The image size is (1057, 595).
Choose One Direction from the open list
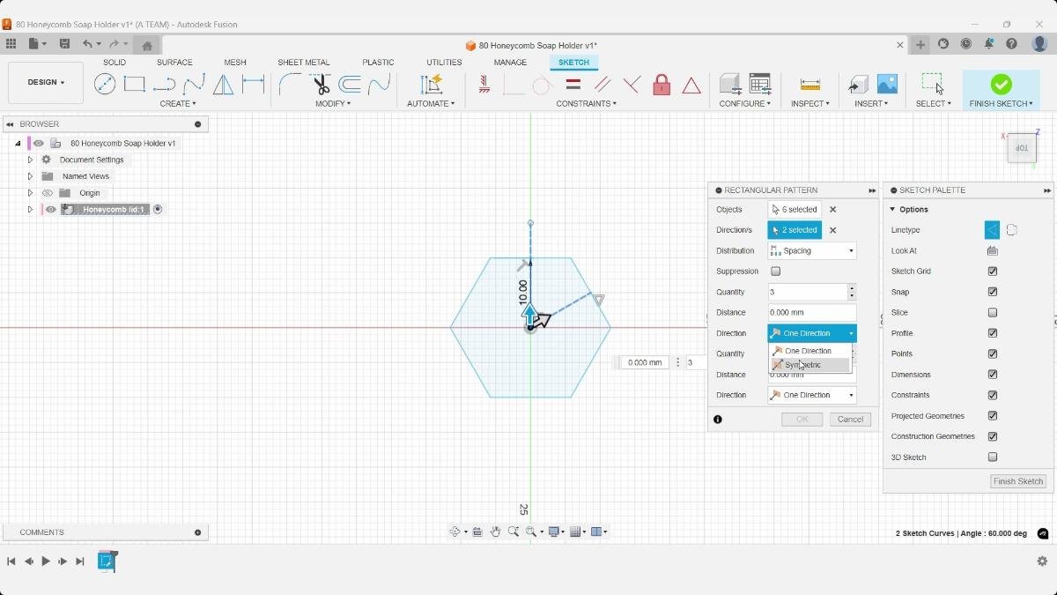click(810, 351)
